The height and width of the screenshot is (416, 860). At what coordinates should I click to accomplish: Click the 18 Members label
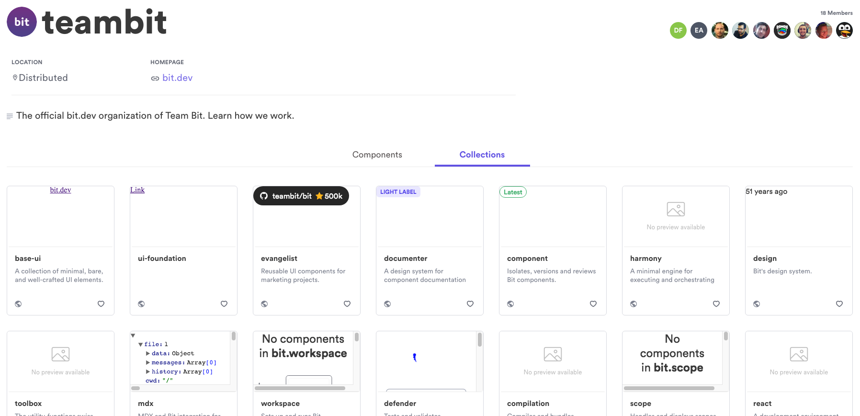coord(836,13)
